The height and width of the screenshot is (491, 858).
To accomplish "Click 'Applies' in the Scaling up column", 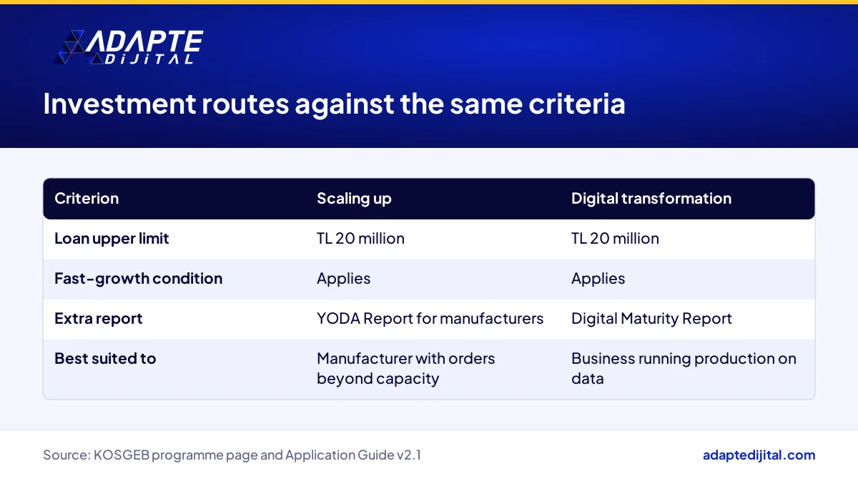I will 343,279.
